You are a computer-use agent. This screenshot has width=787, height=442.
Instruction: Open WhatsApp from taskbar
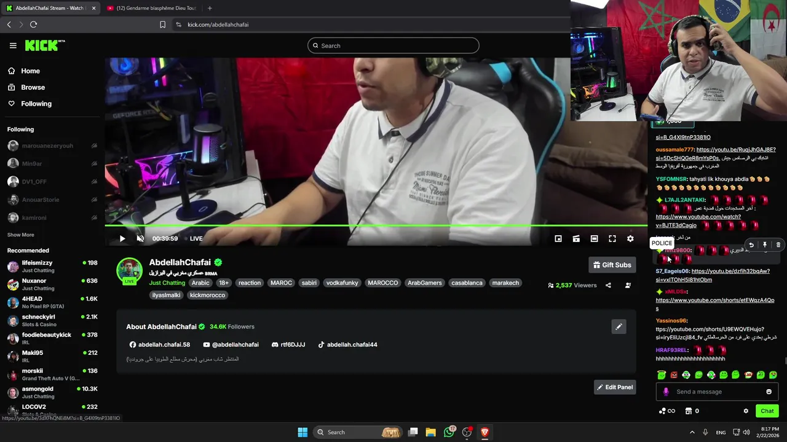click(x=449, y=432)
